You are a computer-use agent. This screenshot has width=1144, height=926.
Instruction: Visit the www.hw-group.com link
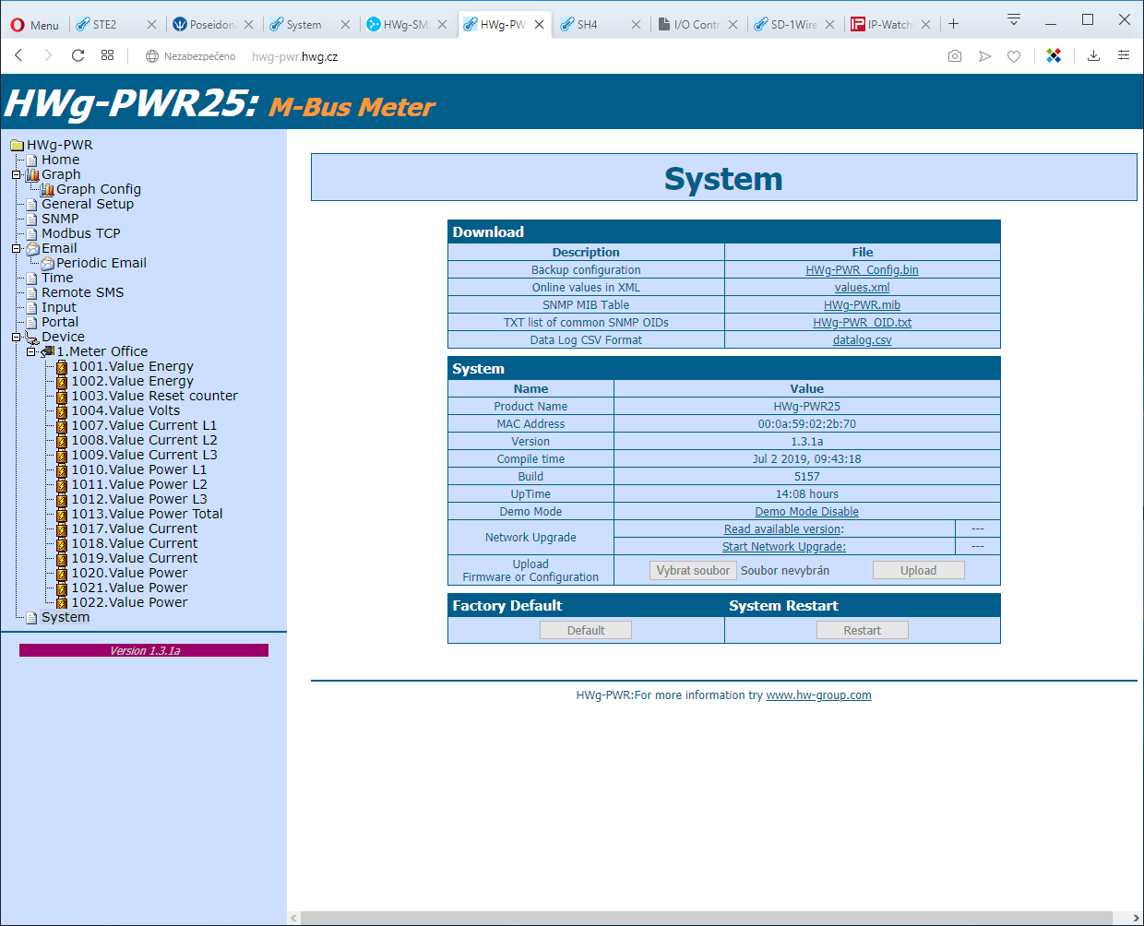[x=818, y=695]
